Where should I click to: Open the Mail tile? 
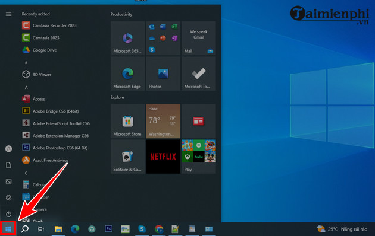click(198, 39)
